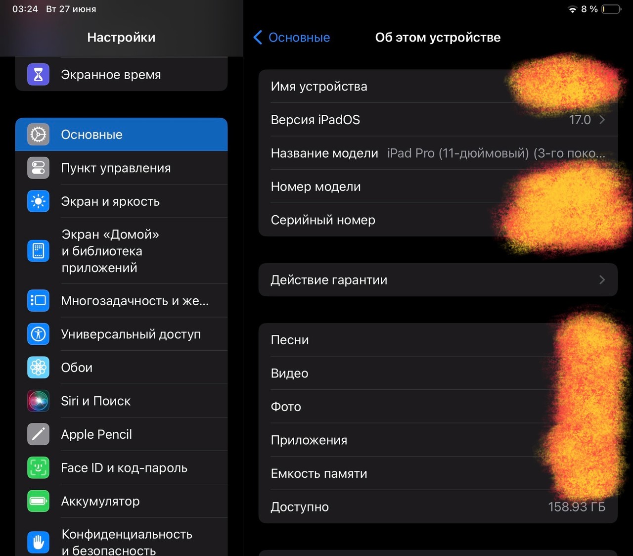633x556 pixels.
Task: Tap the 17.0 version value
Action: pyautogui.click(x=580, y=120)
